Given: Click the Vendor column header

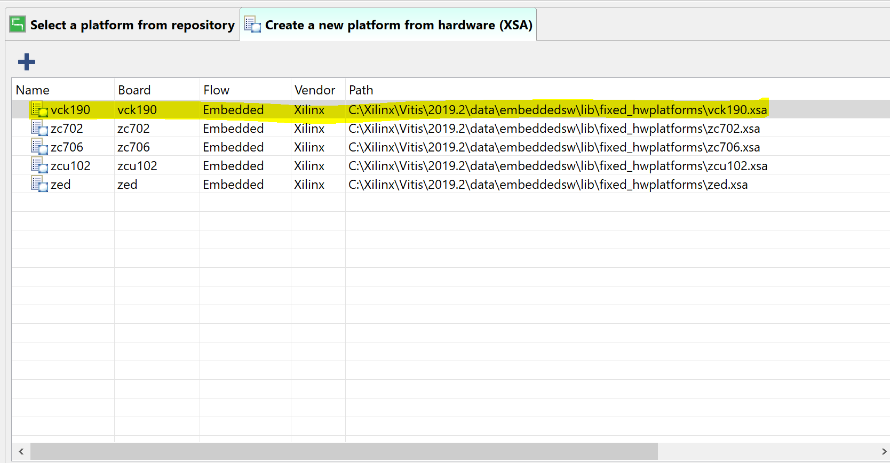Looking at the screenshot, I should [x=314, y=90].
